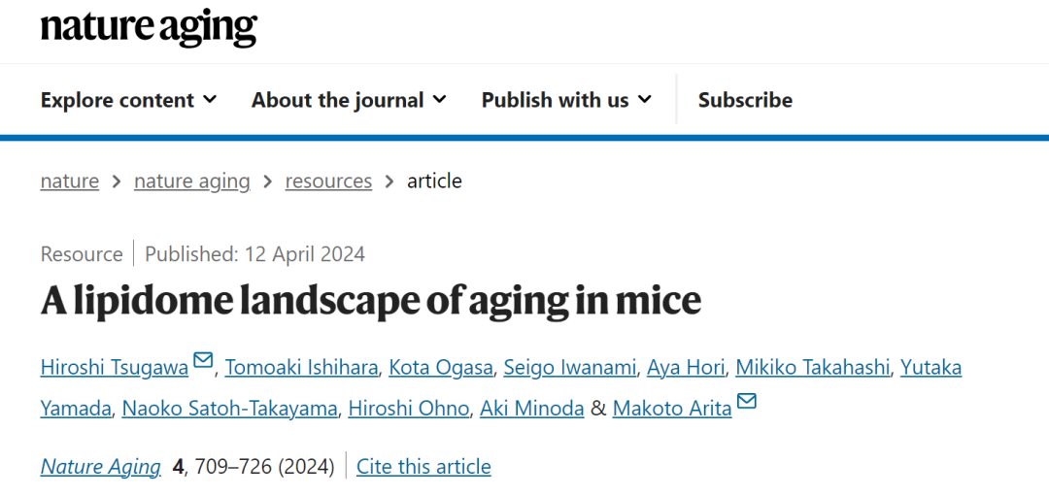Open the Nature Aging journal citation link
The height and width of the screenshot is (496, 1049).
point(100,467)
